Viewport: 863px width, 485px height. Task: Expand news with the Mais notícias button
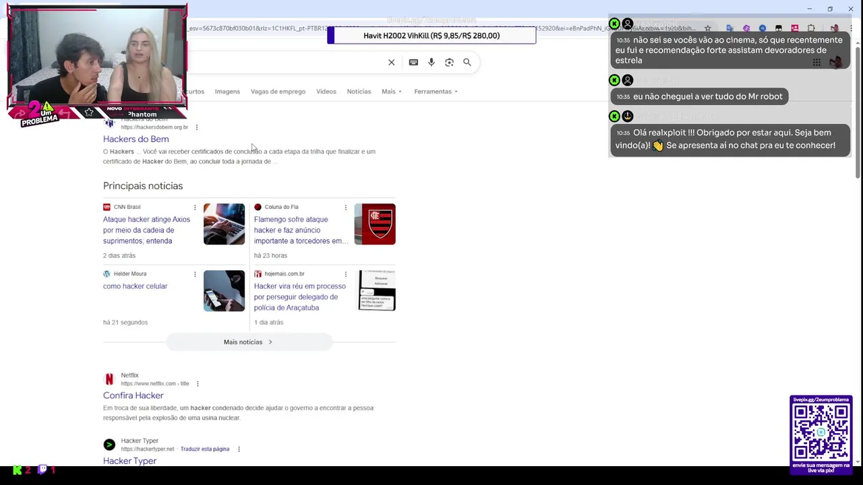pyautogui.click(x=249, y=342)
